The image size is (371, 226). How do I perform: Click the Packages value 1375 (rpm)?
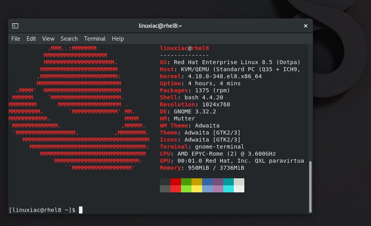coord(212,90)
